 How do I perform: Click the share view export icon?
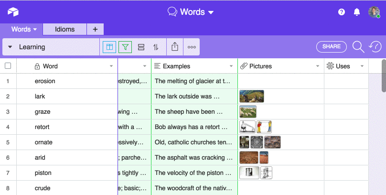coord(175,47)
